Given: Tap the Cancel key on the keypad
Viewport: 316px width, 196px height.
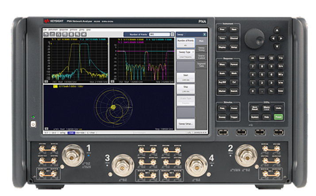Looking at the screenshot, I should (262, 58).
